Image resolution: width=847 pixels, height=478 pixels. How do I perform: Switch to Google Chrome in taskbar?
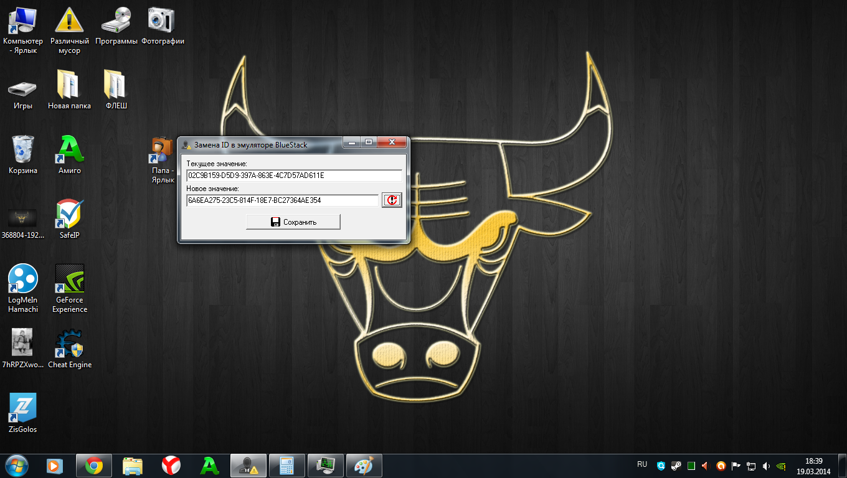(x=94, y=466)
